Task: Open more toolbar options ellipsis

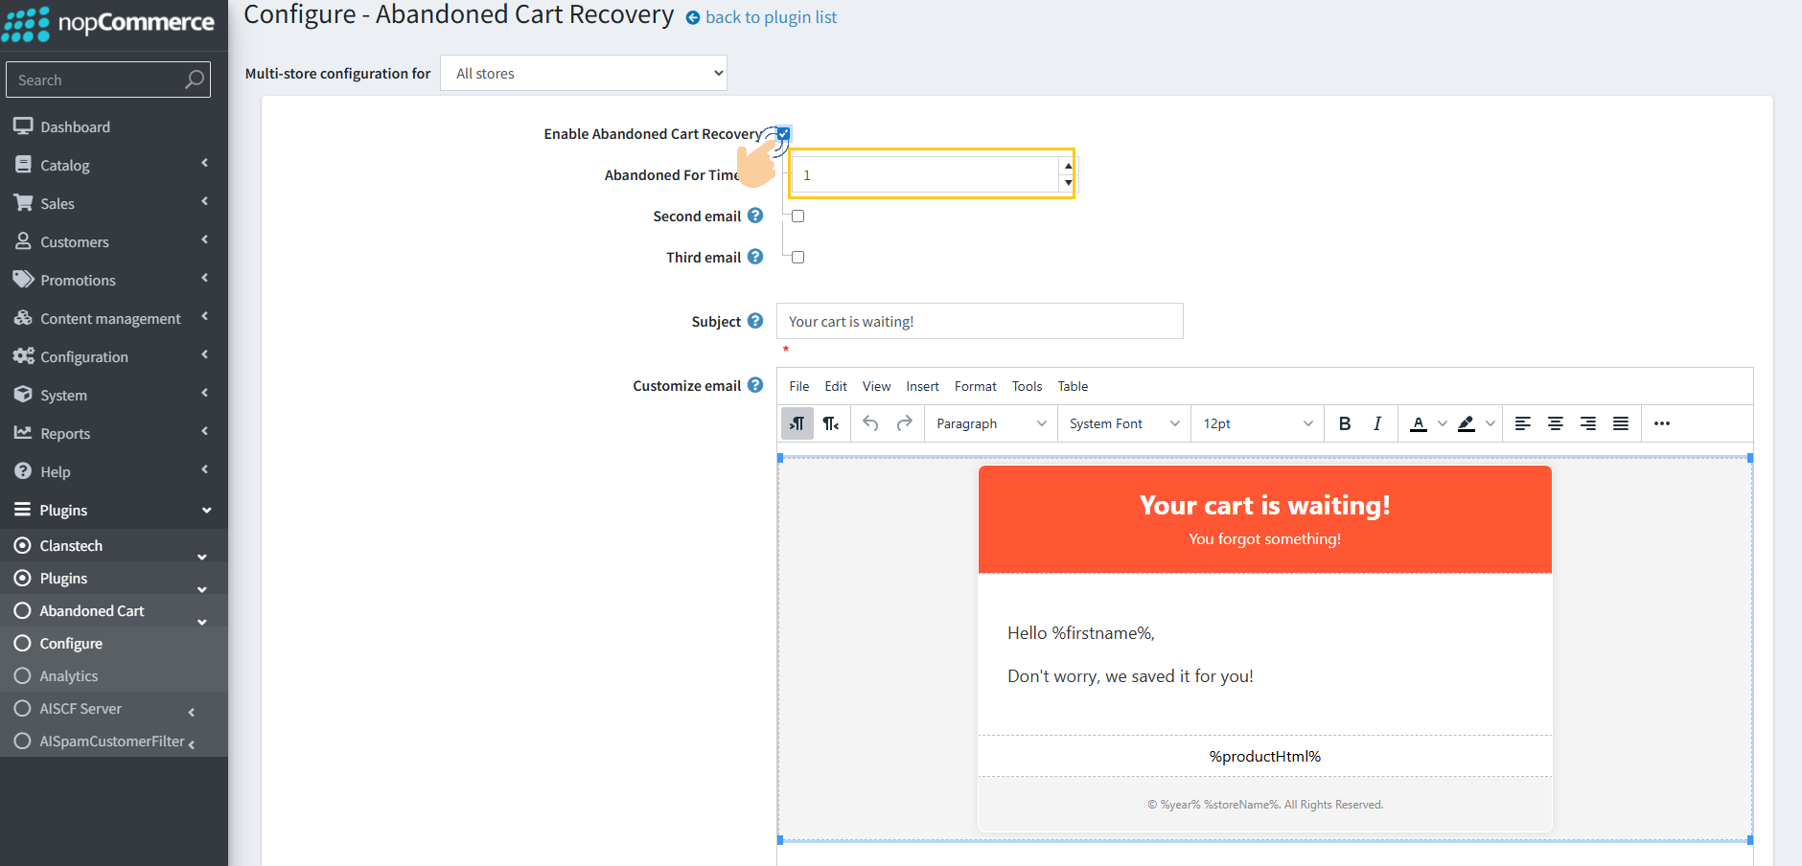Action: (1661, 423)
